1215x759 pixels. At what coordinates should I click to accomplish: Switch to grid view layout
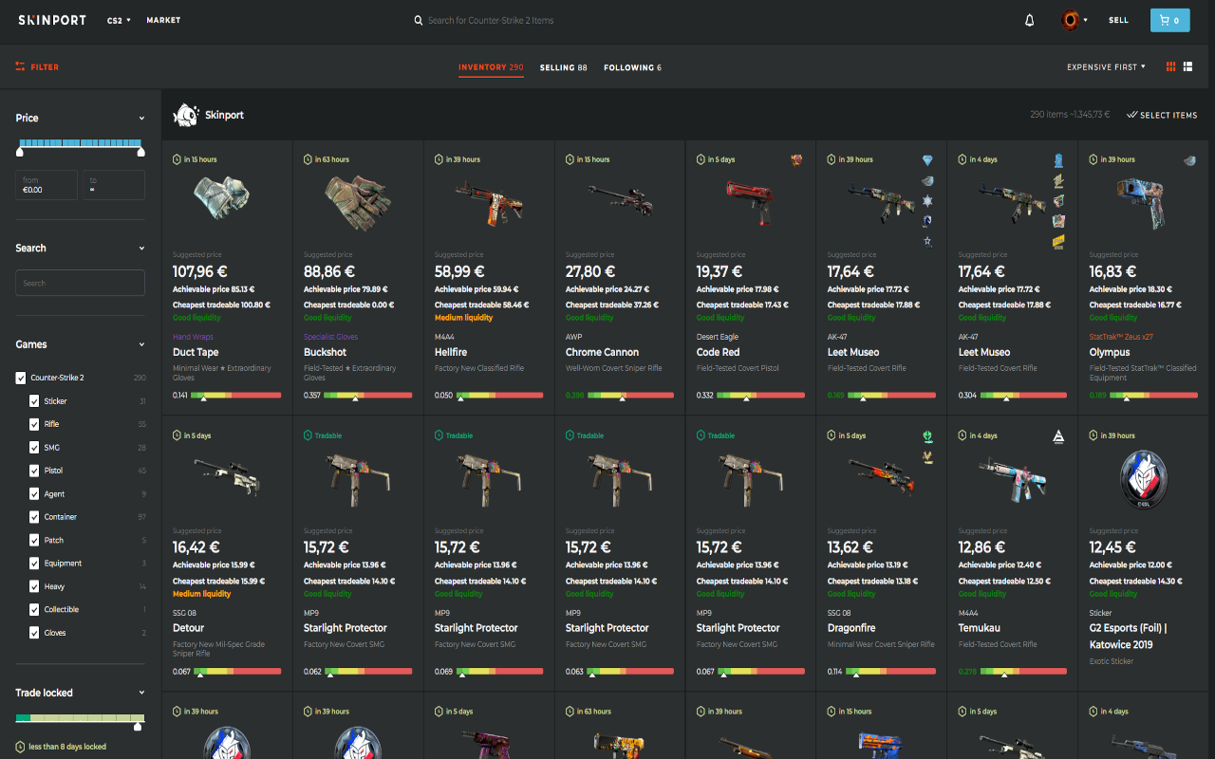tap(1170, 66)
